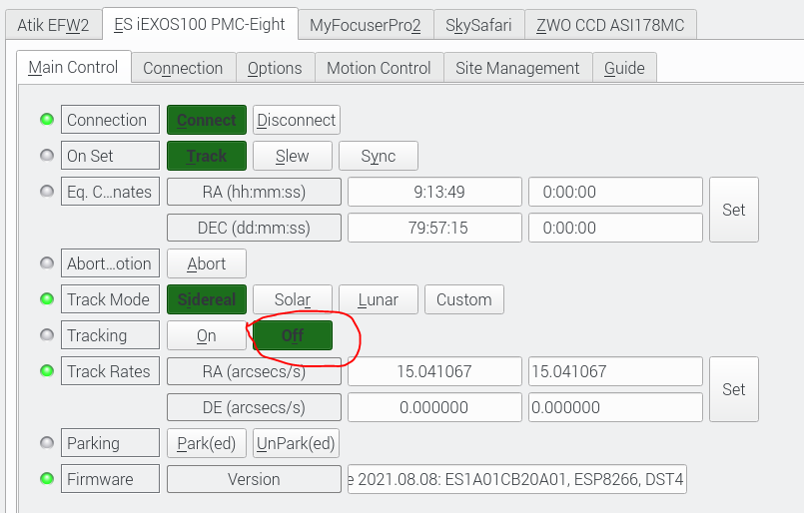Click the On Set property label
Viewport: 804px width, 513px height.
point(110,156)
